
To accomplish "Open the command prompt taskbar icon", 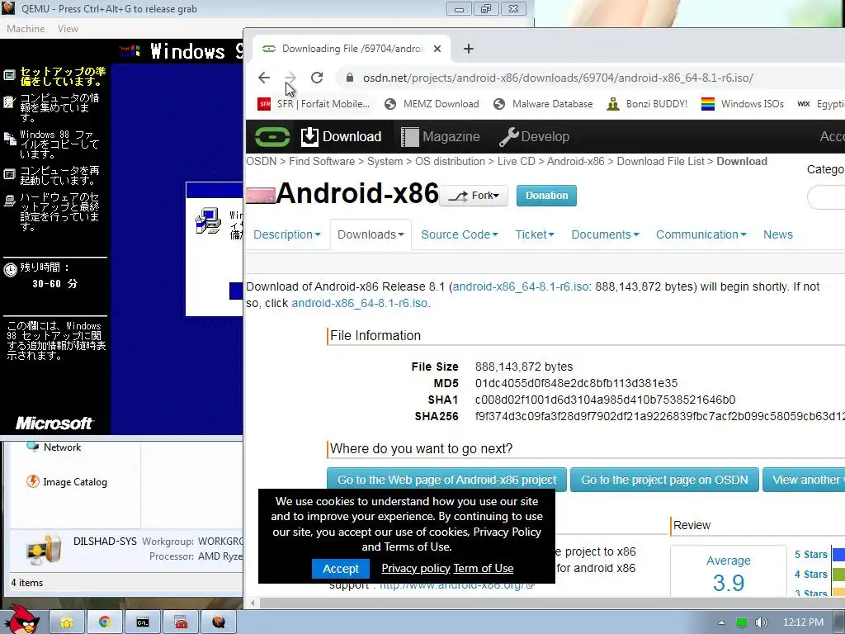I will (x=142, y=622).
